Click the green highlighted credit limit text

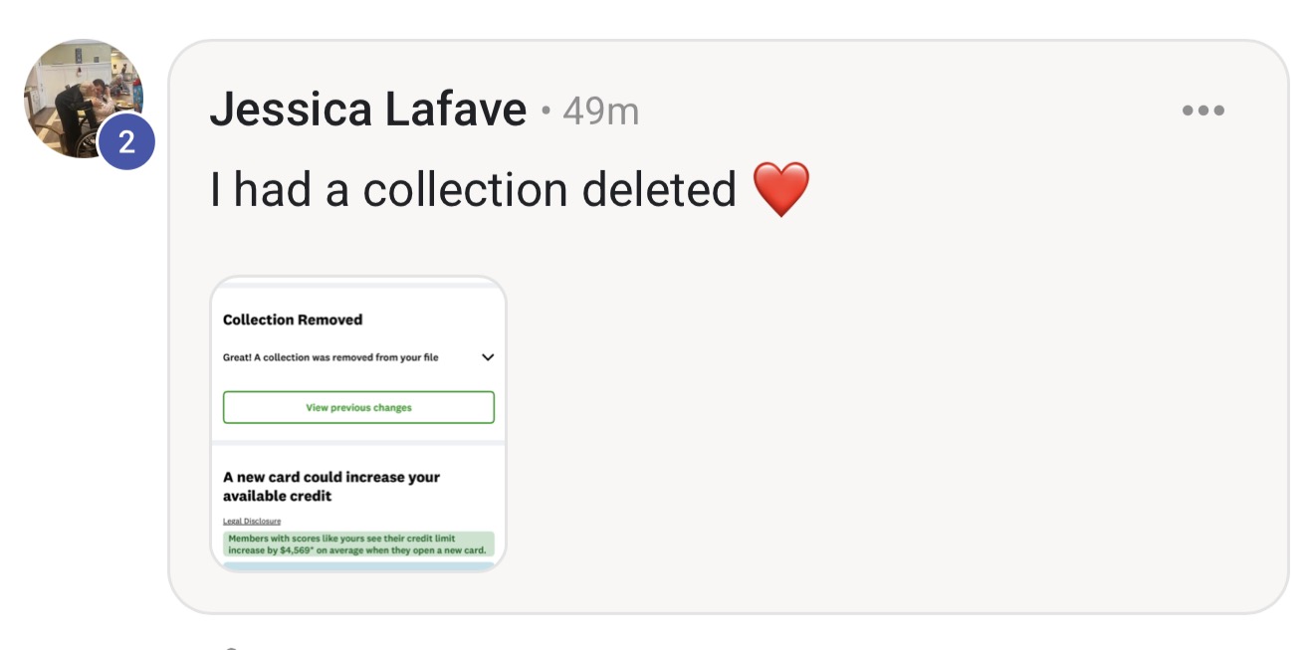pyautogui.click(x=358, y=544)
